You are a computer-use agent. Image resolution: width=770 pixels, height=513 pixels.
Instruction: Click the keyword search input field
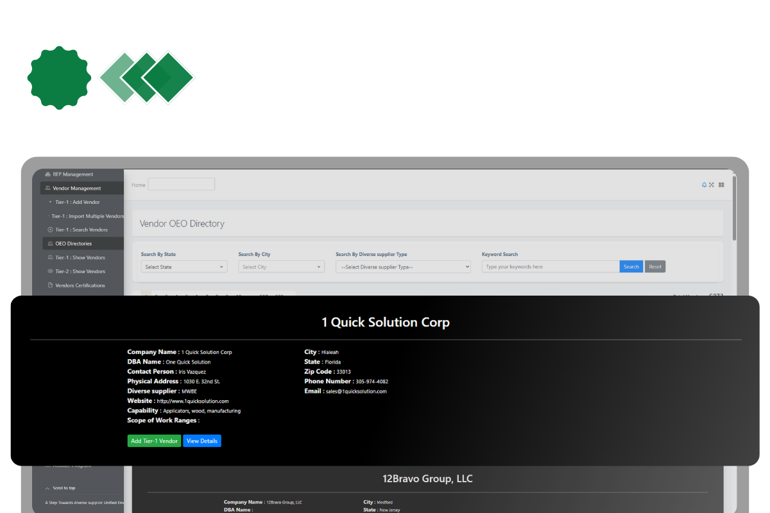point(550,266)
